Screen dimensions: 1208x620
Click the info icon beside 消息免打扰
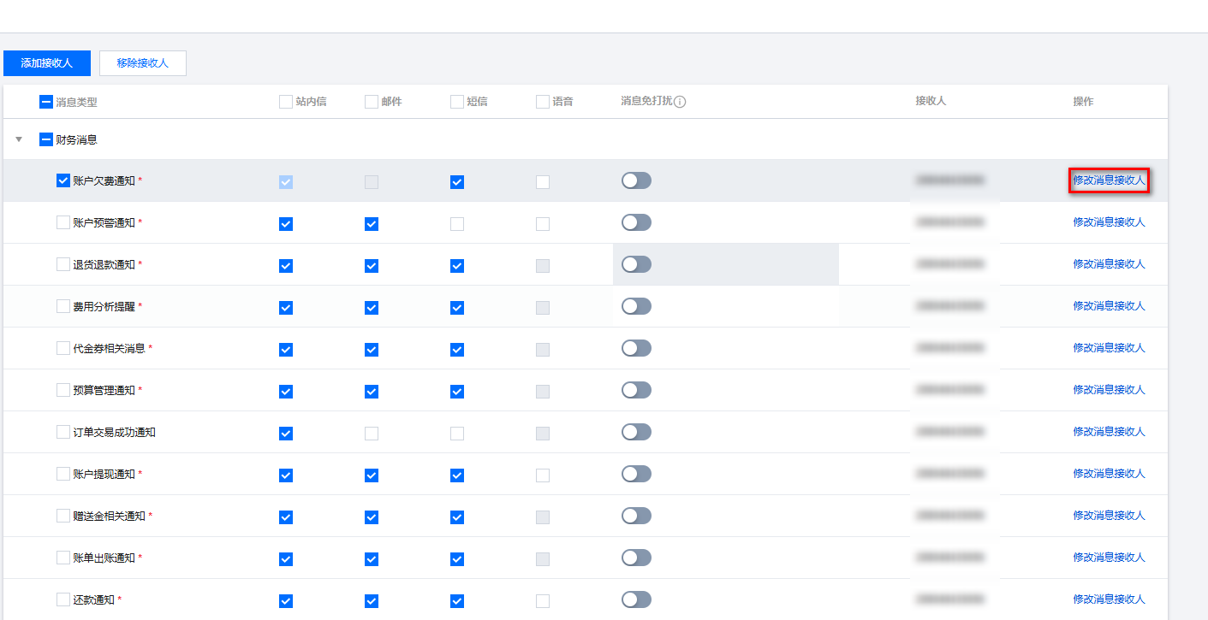tap(681, 102)
